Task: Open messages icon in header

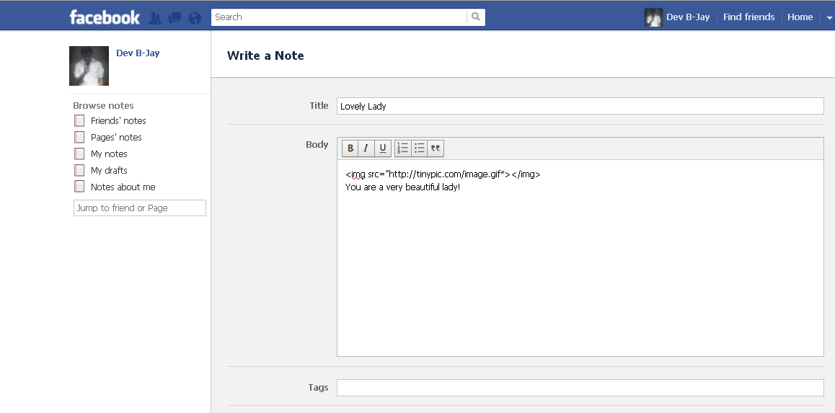Action: [174, 18]
